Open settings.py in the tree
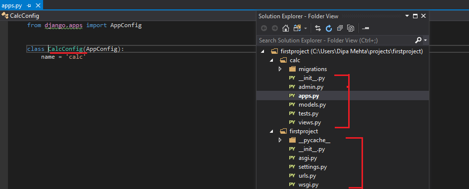 (313, 167)
